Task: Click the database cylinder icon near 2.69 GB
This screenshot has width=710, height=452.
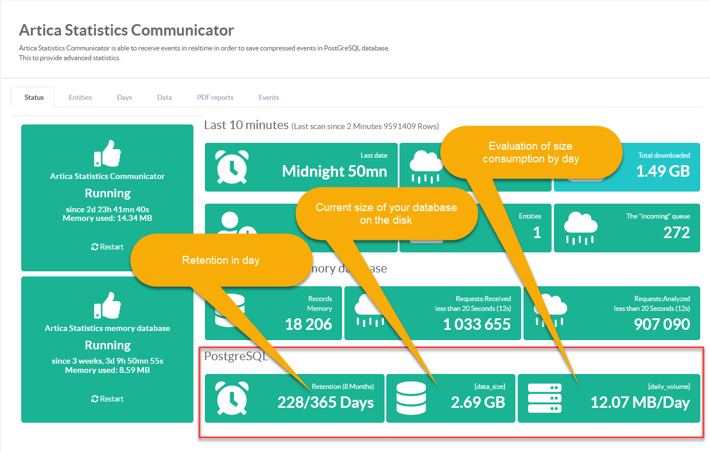Action: click(x=411, y=398)
